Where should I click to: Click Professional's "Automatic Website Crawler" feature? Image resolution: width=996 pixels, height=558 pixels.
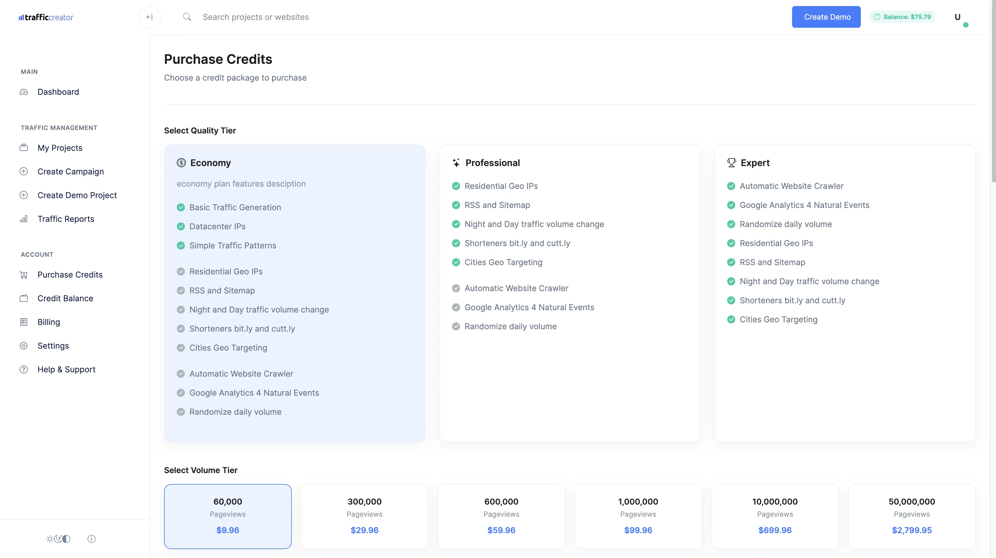(516, 289)
